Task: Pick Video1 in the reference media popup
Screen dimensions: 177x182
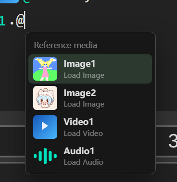Action: [x=90, y=127]
